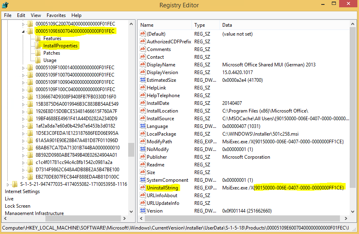
Task: Select the Internet Settings key
Action: 22,191
